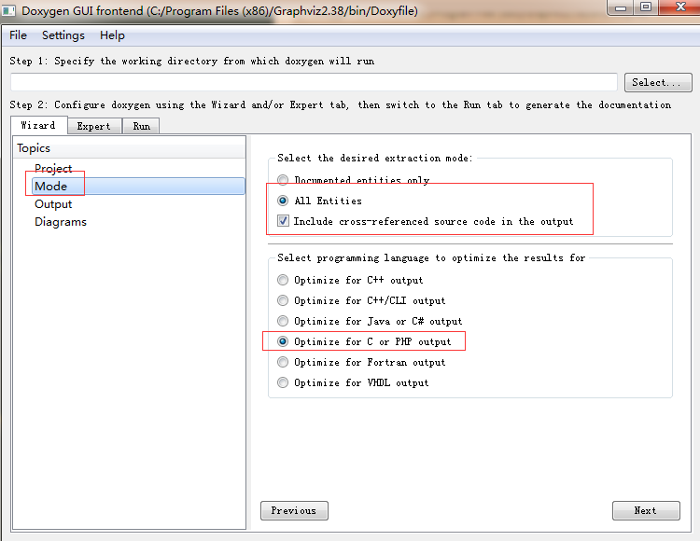Select the Mode topic

(138, 186)
